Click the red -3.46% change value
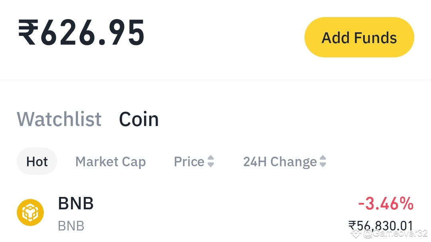Viewport: 431px width, 242px height. coord(386,204)
